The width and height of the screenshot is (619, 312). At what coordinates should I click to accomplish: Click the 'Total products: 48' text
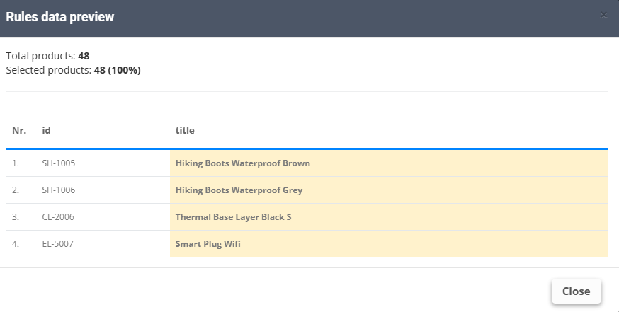tap(47, 56)
